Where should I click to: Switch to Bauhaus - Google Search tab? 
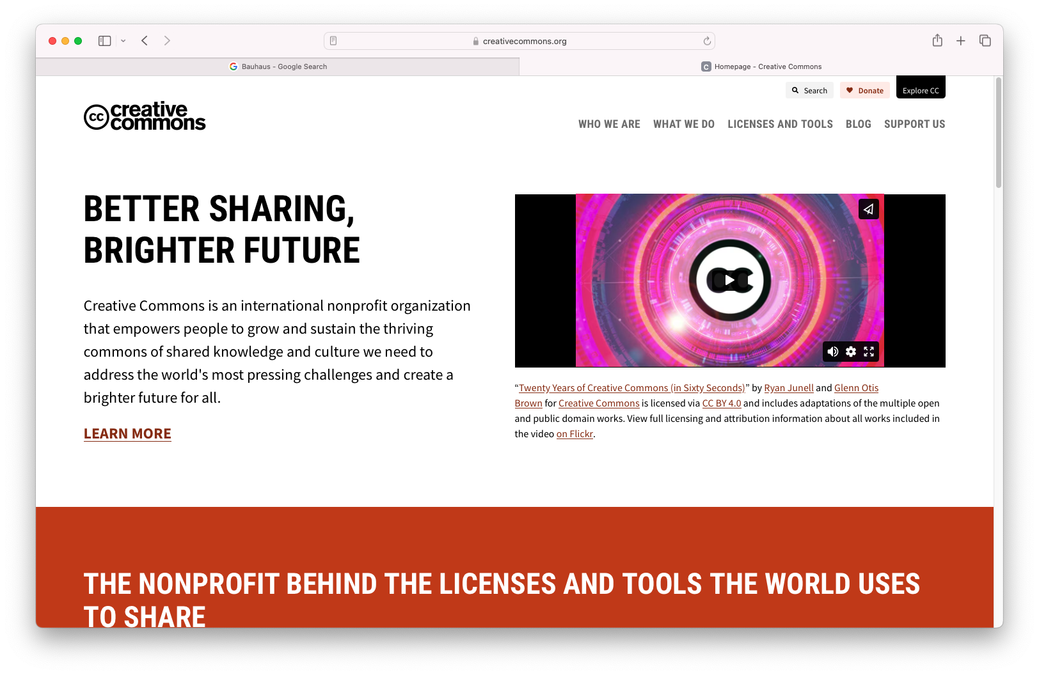coord(278,66)
